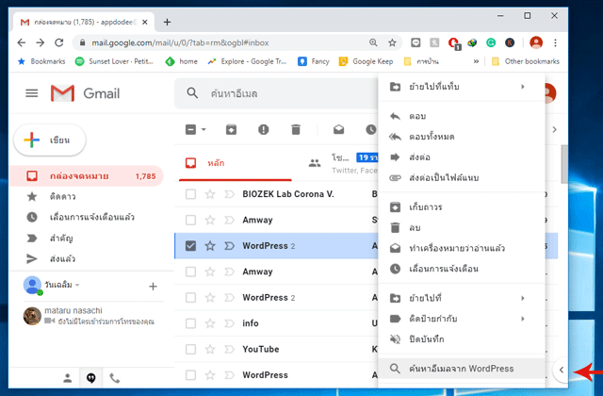Open a new browser tab with plus icon

point(167,22)
